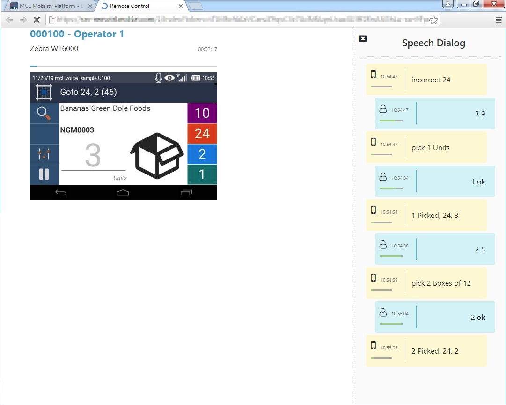Open the settings sliders icon on the device sidebar

coord(44,153)
